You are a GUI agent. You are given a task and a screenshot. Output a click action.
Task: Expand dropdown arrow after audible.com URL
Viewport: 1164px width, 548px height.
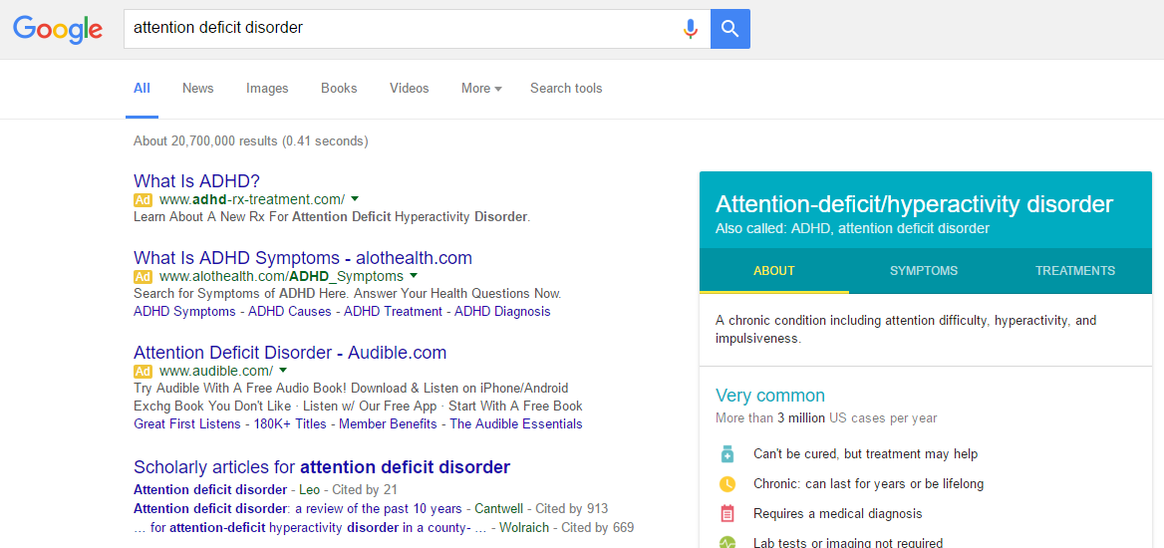pyautogui.click(x=283, y=370)
